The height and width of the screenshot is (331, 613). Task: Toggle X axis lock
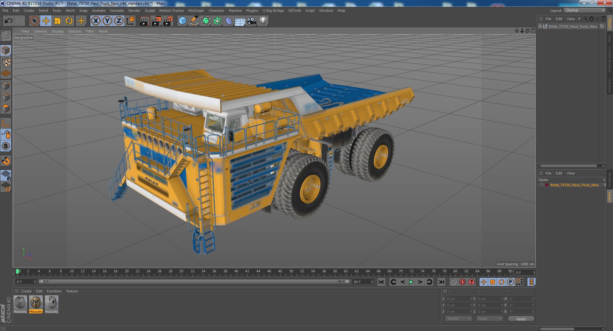tap(96, 21)
